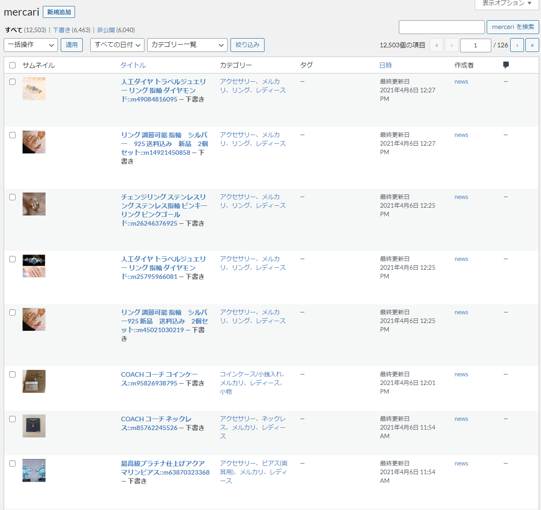Screen dimensions: 541x510
Task: Check the box for post m14921450858
Action: pos(12,135)
